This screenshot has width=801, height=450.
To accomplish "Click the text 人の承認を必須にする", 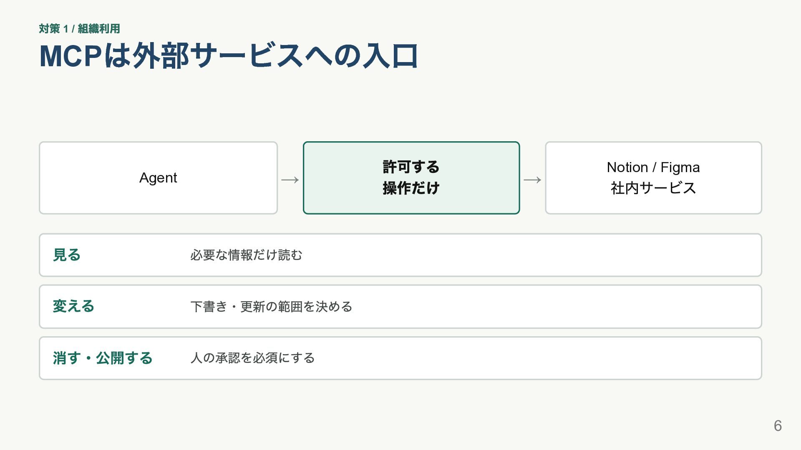I will pos(252,358).
